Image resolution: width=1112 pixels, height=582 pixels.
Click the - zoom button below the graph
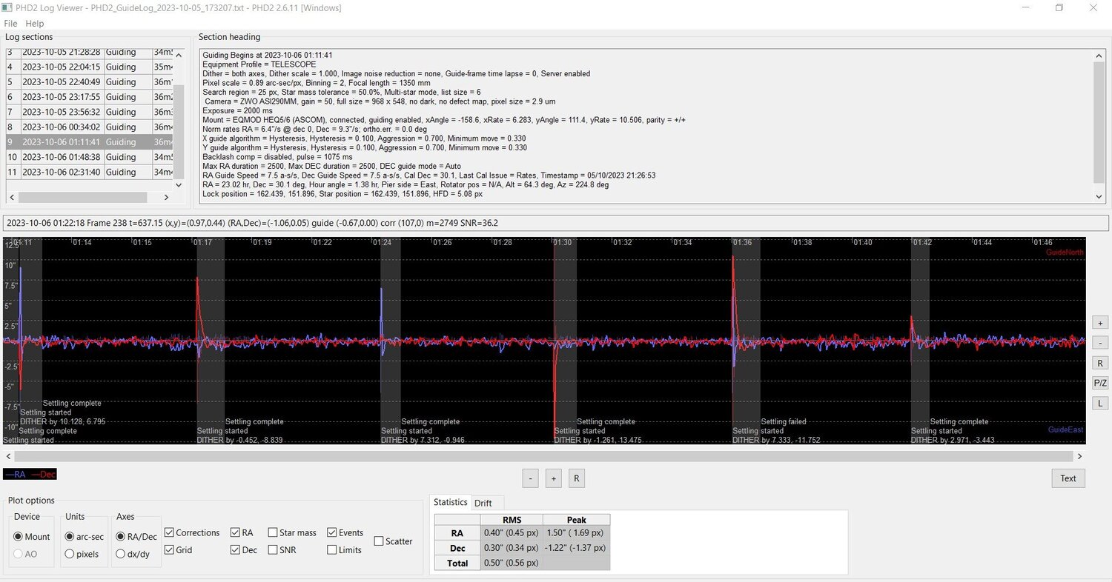(531, 478)
